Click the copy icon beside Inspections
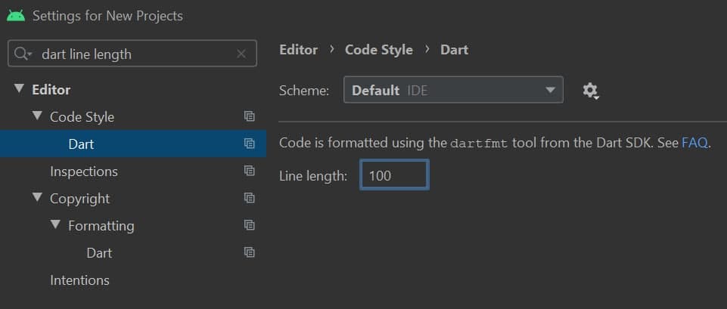Screen dimensions: 727x309 click(x=249, y=171)
